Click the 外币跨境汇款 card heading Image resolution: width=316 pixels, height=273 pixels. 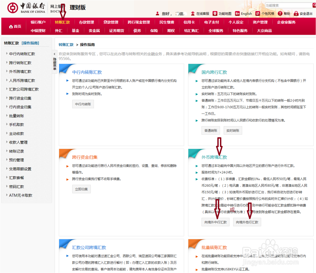pos(214,157)
